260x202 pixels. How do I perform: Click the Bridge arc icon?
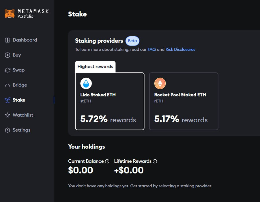point(8,85)
